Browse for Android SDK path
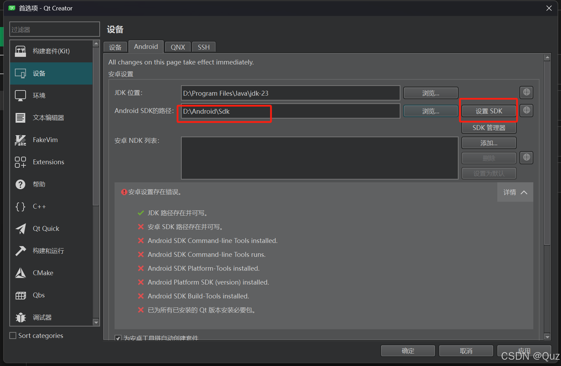Viewport: 561px width, 366px height. [431, 111]
